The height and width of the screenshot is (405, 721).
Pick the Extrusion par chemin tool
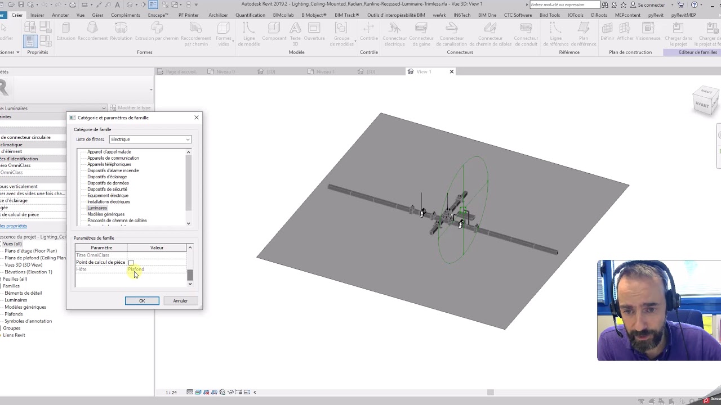coord(157,31)
